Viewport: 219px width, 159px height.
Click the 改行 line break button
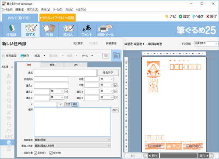115,110
